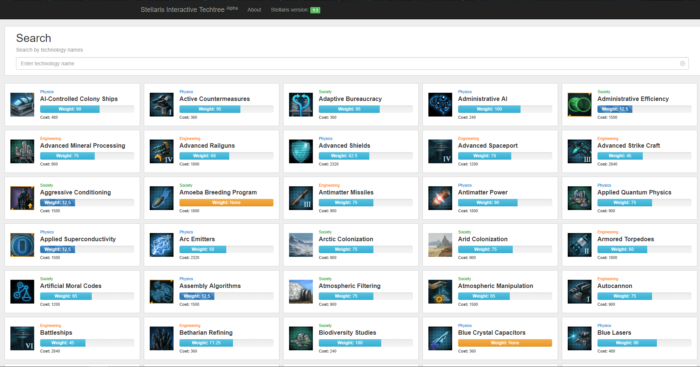Screen dimensions: 700x367
Task: Click the Aggressive Conditioning icon
Action: 22,198
